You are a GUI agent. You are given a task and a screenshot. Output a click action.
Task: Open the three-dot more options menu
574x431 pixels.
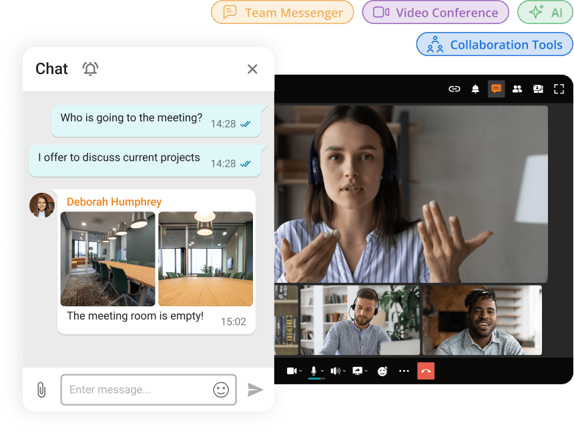[404, 371]
